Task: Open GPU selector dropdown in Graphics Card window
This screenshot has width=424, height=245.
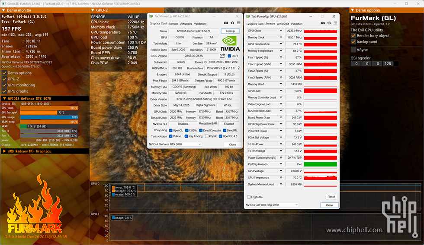Action: [175, 144]
